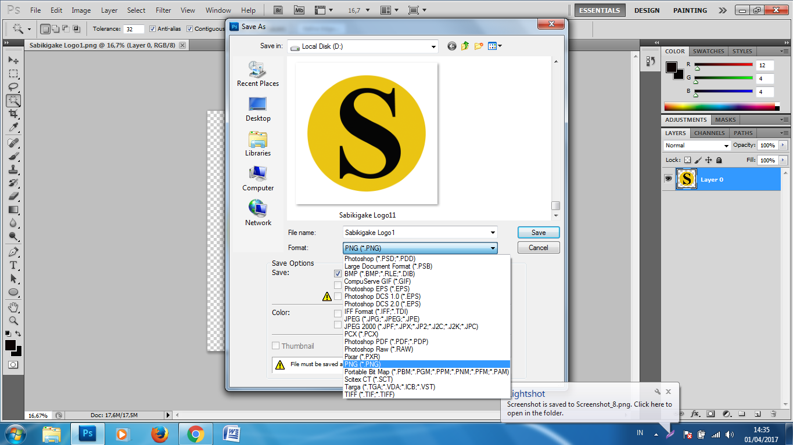The width and height of the screenshot is (793, 445).
Task: Open the File name dropdown arrow
Action: (x=494, y=232)
